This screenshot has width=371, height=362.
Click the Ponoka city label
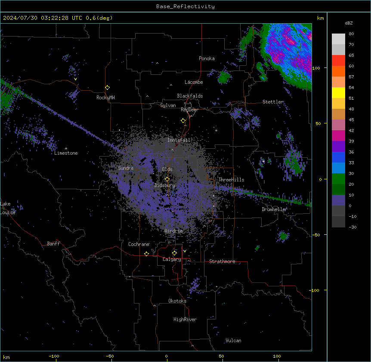(x=207, y=58)
